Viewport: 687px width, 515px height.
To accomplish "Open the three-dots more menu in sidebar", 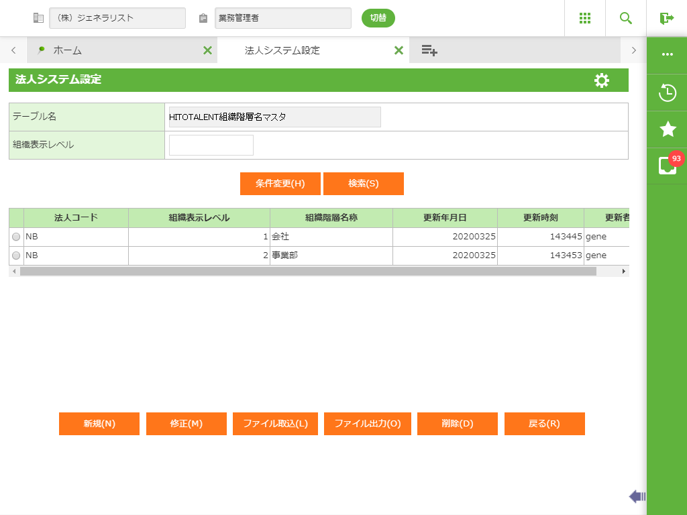I will [x=668, y=54].
